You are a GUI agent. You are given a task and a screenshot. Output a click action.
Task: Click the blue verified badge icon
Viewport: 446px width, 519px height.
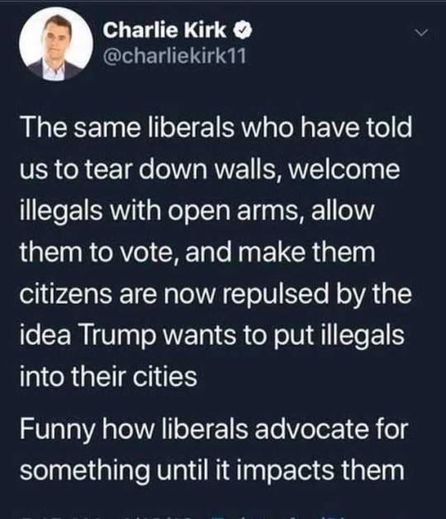(x=244, y=31)
